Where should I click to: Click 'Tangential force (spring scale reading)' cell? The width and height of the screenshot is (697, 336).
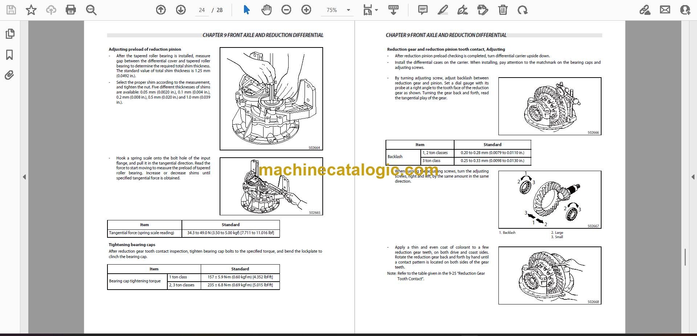coord(144,233)
